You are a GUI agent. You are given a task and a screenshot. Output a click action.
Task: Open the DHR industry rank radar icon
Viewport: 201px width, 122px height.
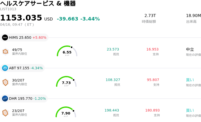[5, 112]
